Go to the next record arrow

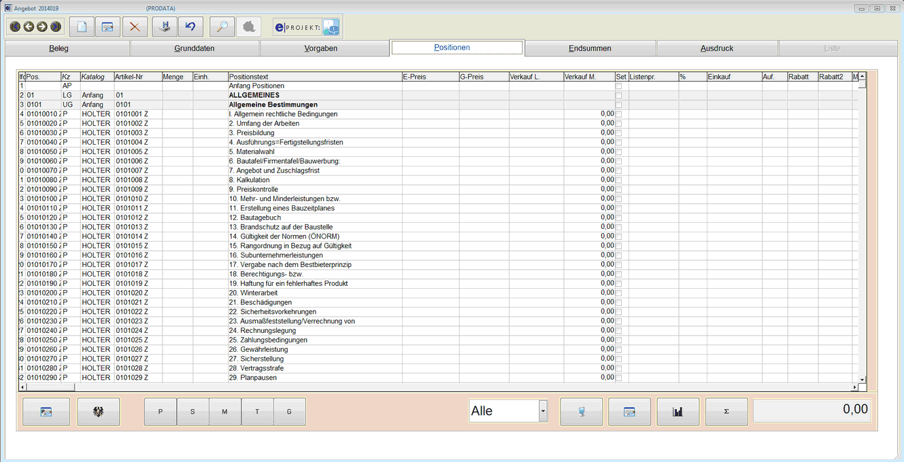point(42,26)
